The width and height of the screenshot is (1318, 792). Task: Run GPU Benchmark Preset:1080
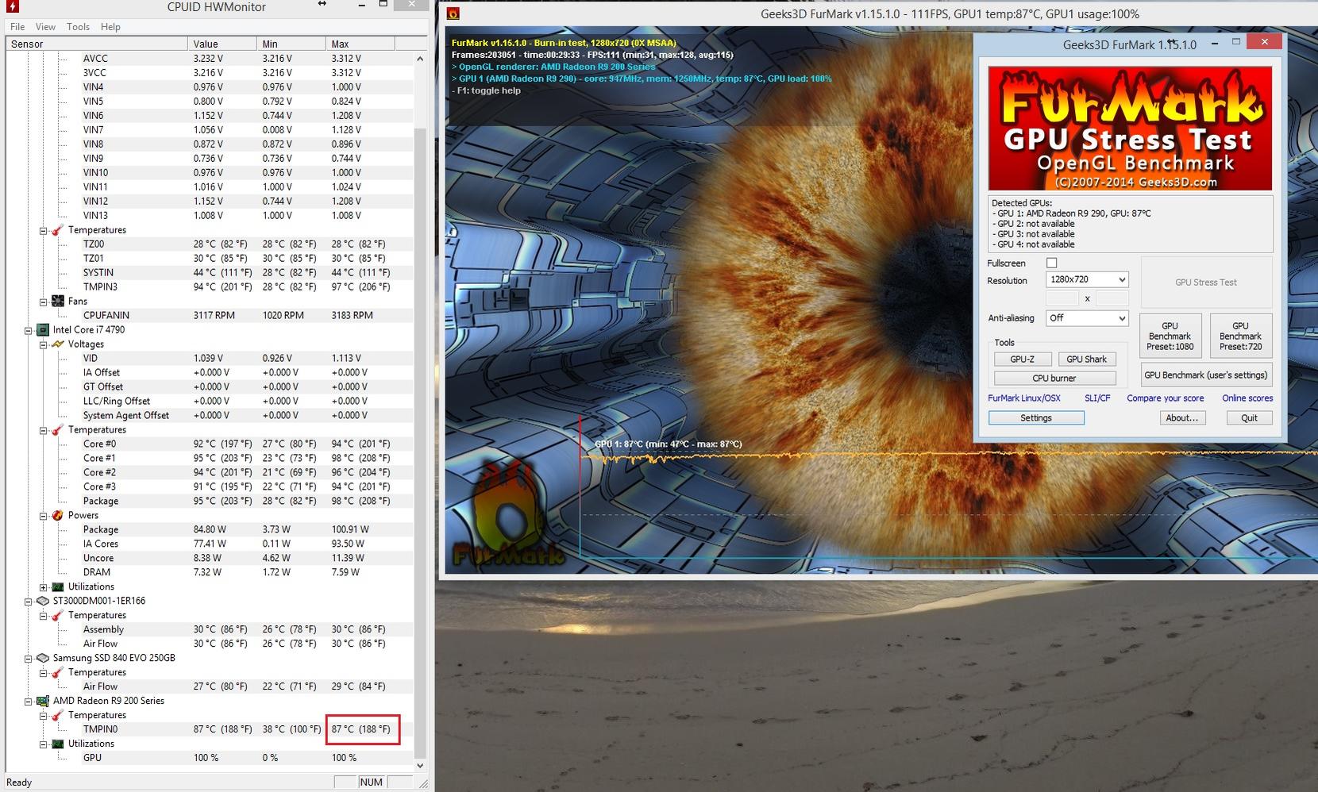(x=1170, y=336)
